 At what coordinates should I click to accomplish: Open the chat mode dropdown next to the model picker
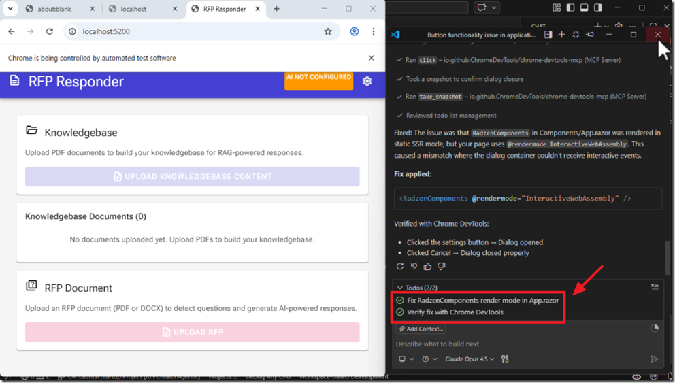click(x=429, y=359)
